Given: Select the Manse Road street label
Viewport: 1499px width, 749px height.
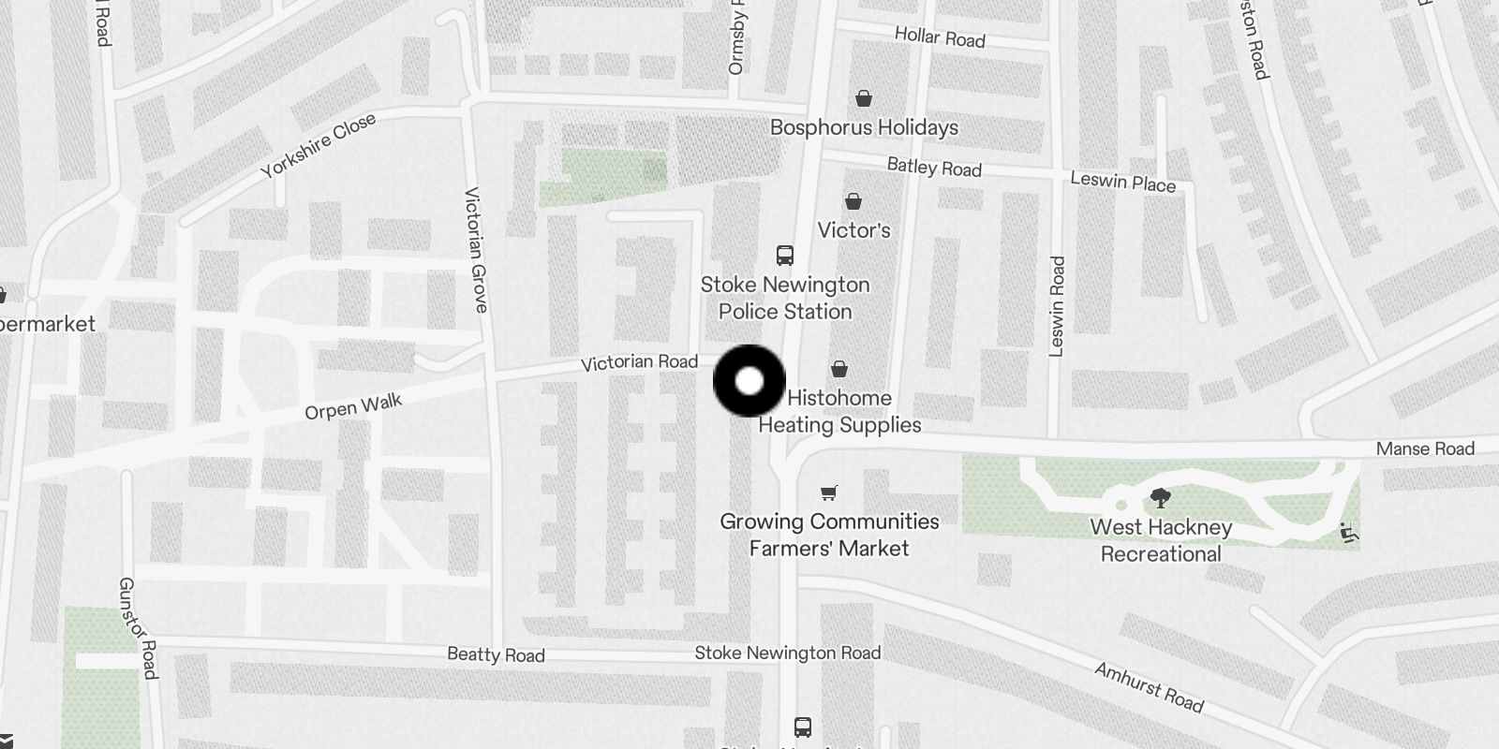Looking at the screenshot, I should tap(1425, 448).
